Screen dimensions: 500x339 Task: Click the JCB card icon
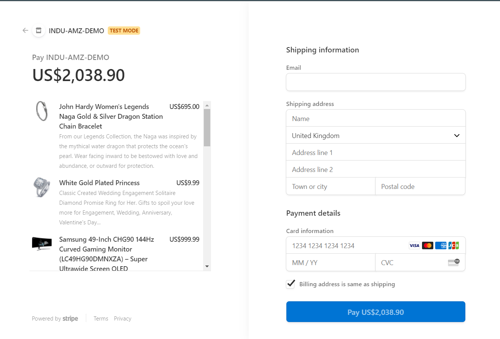pos(454,245)
